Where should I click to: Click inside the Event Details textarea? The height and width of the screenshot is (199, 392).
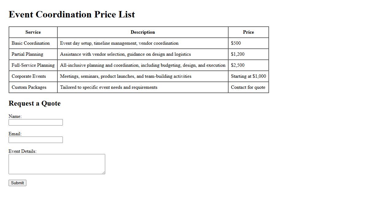click(57, 164)
